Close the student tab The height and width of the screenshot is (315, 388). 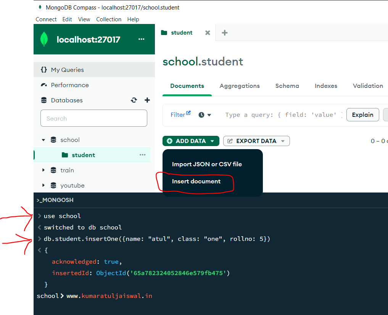point(208,33)
